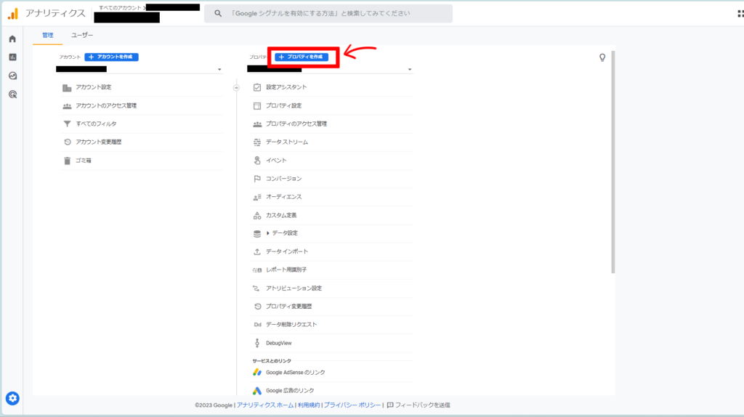Open the プライバシー ポリシー footer link
The height and width of the screenshot is (417, 744).
[352, 405]
